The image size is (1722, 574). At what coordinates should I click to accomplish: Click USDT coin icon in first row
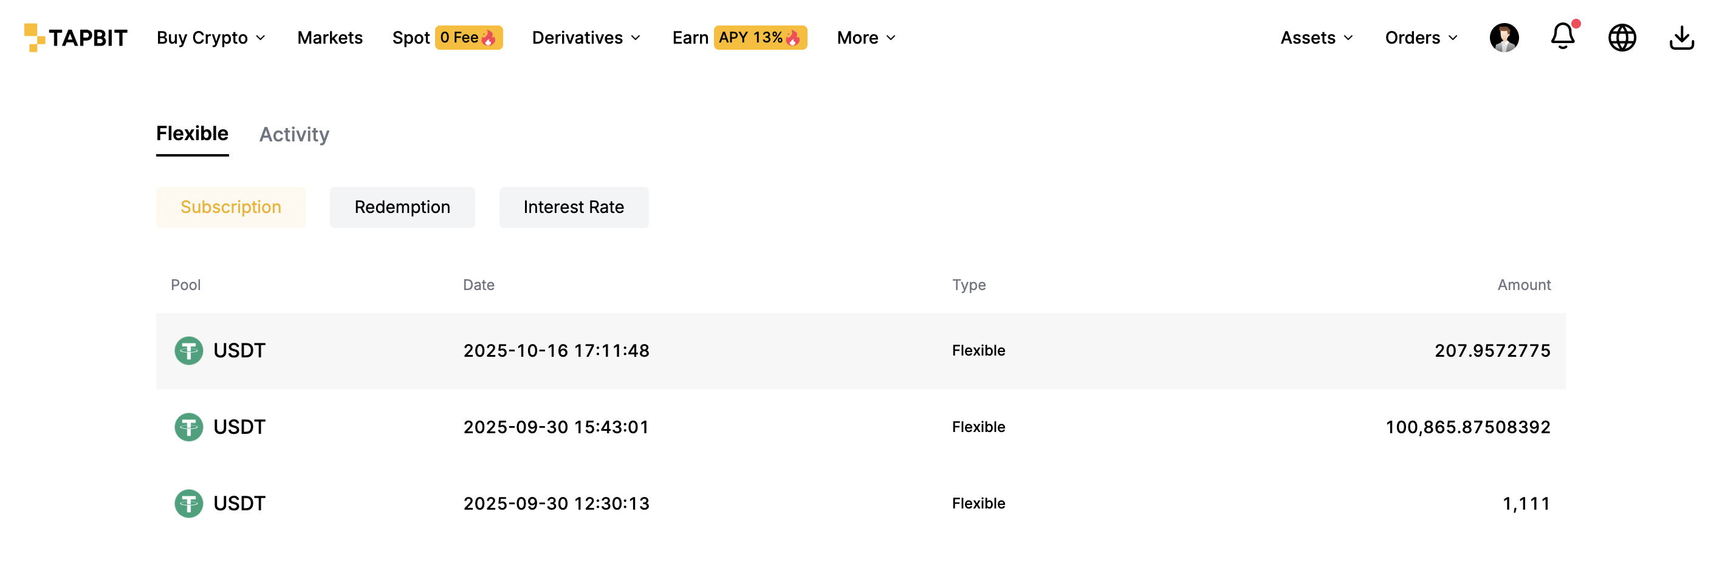coord(188,351)
